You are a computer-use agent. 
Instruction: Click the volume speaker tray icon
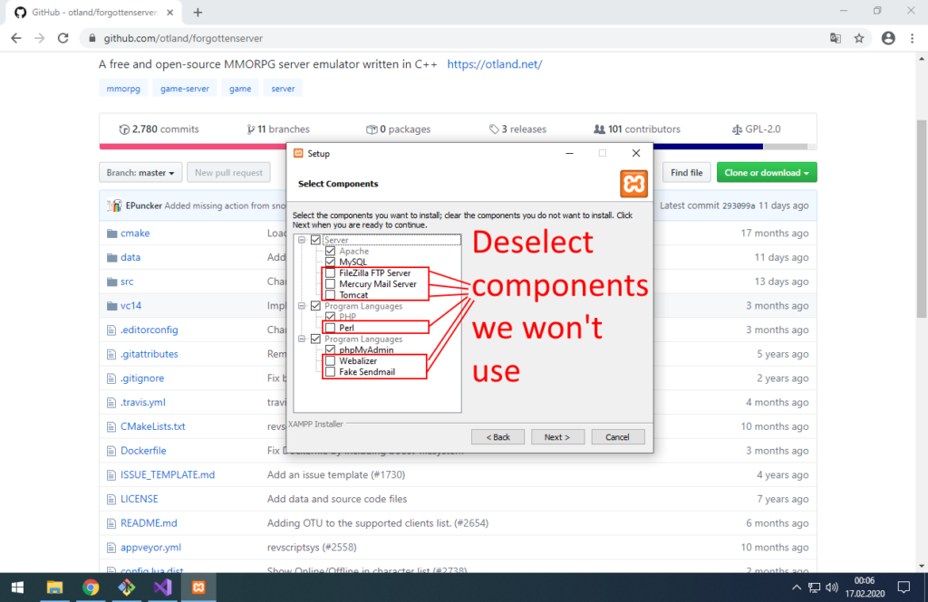[x=832, y=588]
